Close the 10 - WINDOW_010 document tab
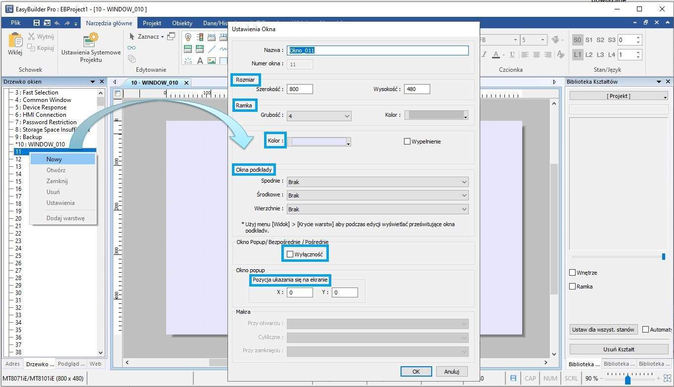This screenshot has width=674, height=387. [186, 83]
